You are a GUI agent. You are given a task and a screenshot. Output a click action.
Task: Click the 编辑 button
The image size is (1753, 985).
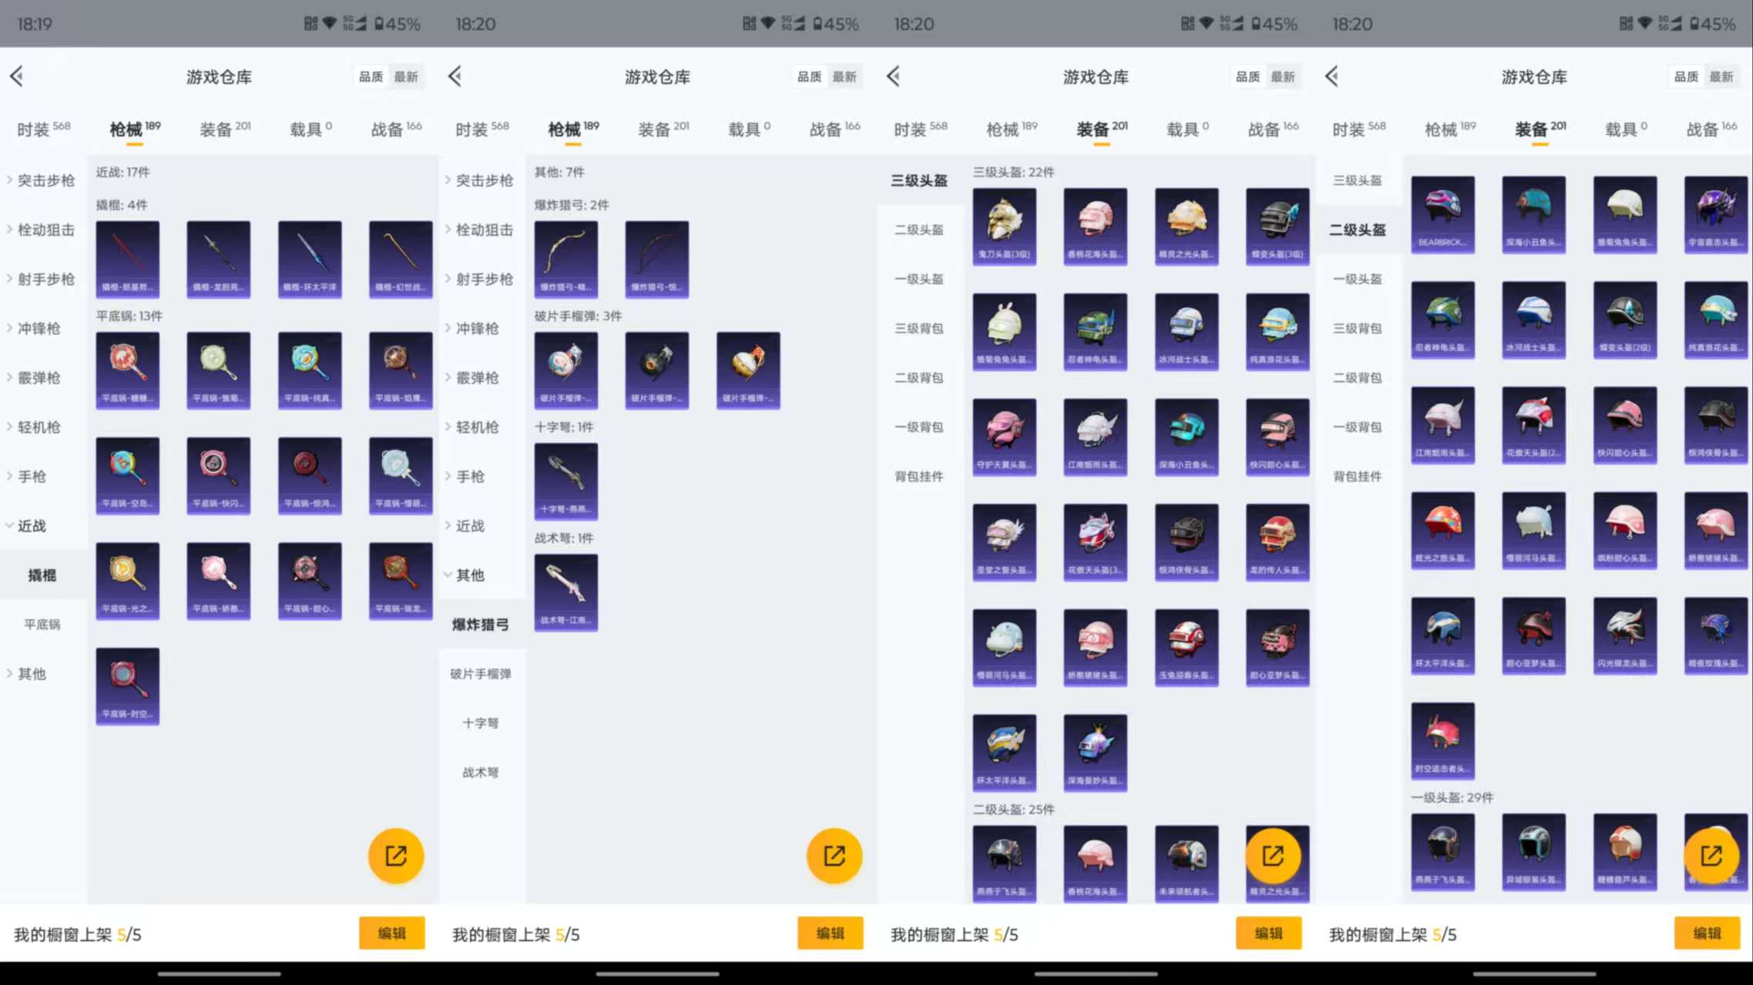[392, 933]
